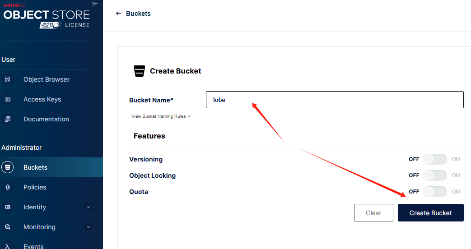The image size is (471, 249).
Task: Click the Monitoring magnifier icon
Action: click(8, 227)
